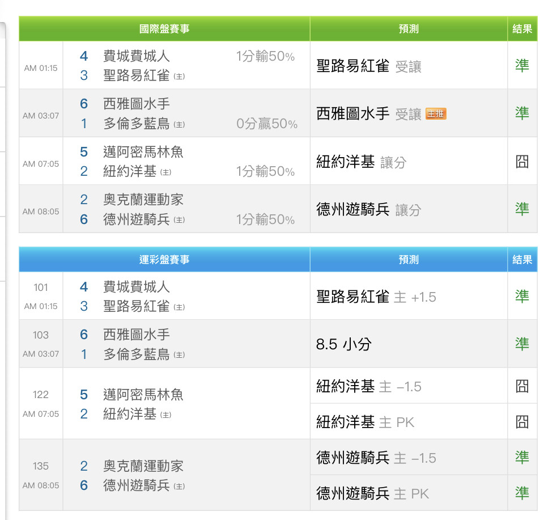
Task: Click match number 135 in the lottery table
Action: click(41, 466)
